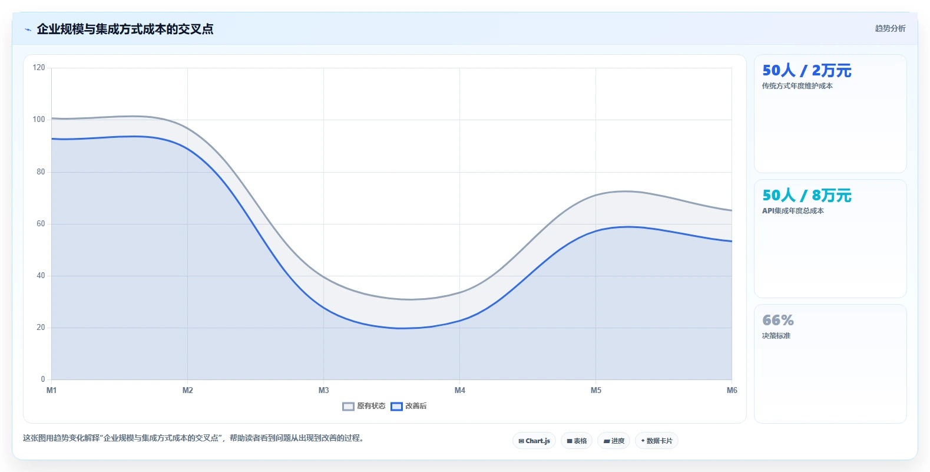Viewport: 930px width, 472px height.
Task: Click the 传统方式年度维护成本 caption
Action: tap(797, 86)
